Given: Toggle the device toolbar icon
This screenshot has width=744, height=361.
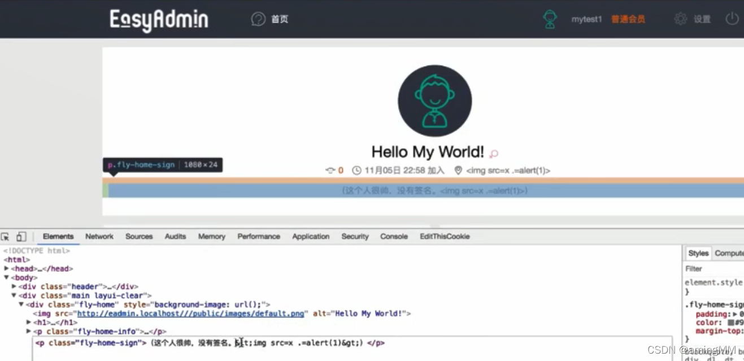Looking at the screenshot, I should pyautogui.click(x=21, y=237).
